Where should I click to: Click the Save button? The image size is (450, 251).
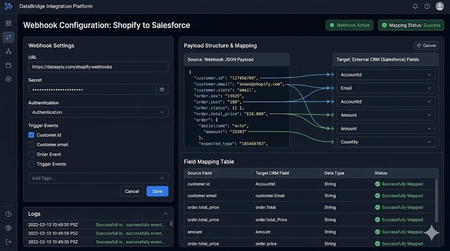tap(157, 191)
